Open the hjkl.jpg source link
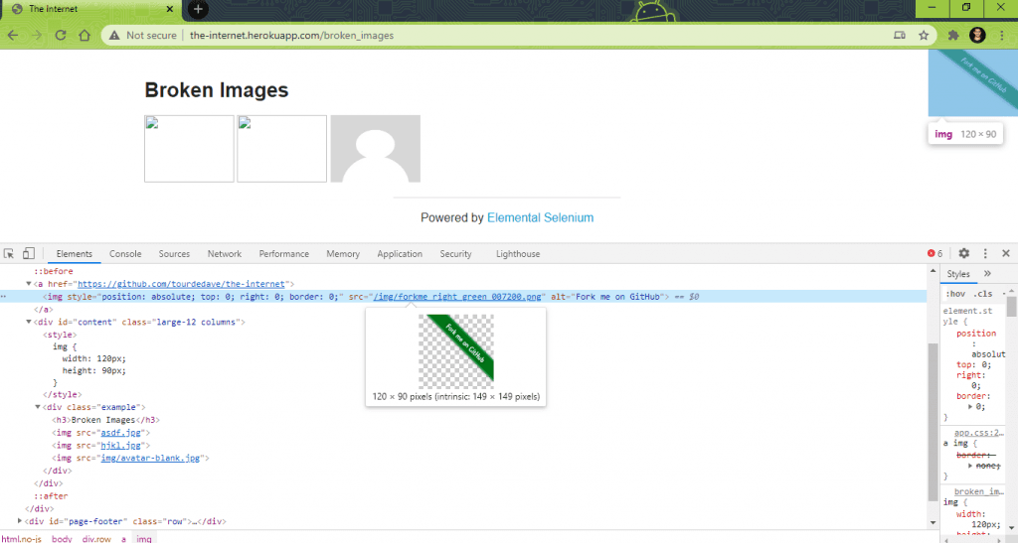The height and width of the screenshot is (543, 1018). pyautogui.click(x=120, y=445)
